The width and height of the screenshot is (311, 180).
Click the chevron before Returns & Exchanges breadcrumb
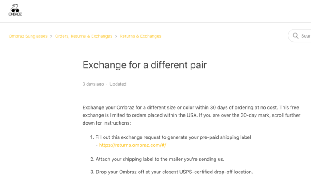tap(116, 36)
